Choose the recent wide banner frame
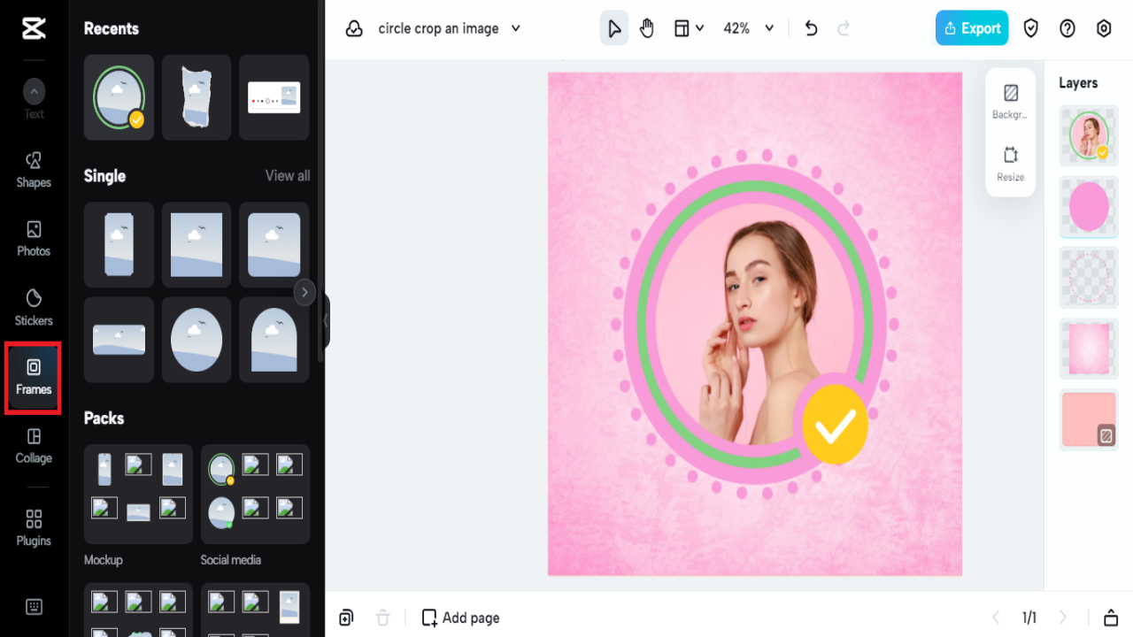This screenshot has height=637, width=1133. pyautogui.click(x=274, y=97)
